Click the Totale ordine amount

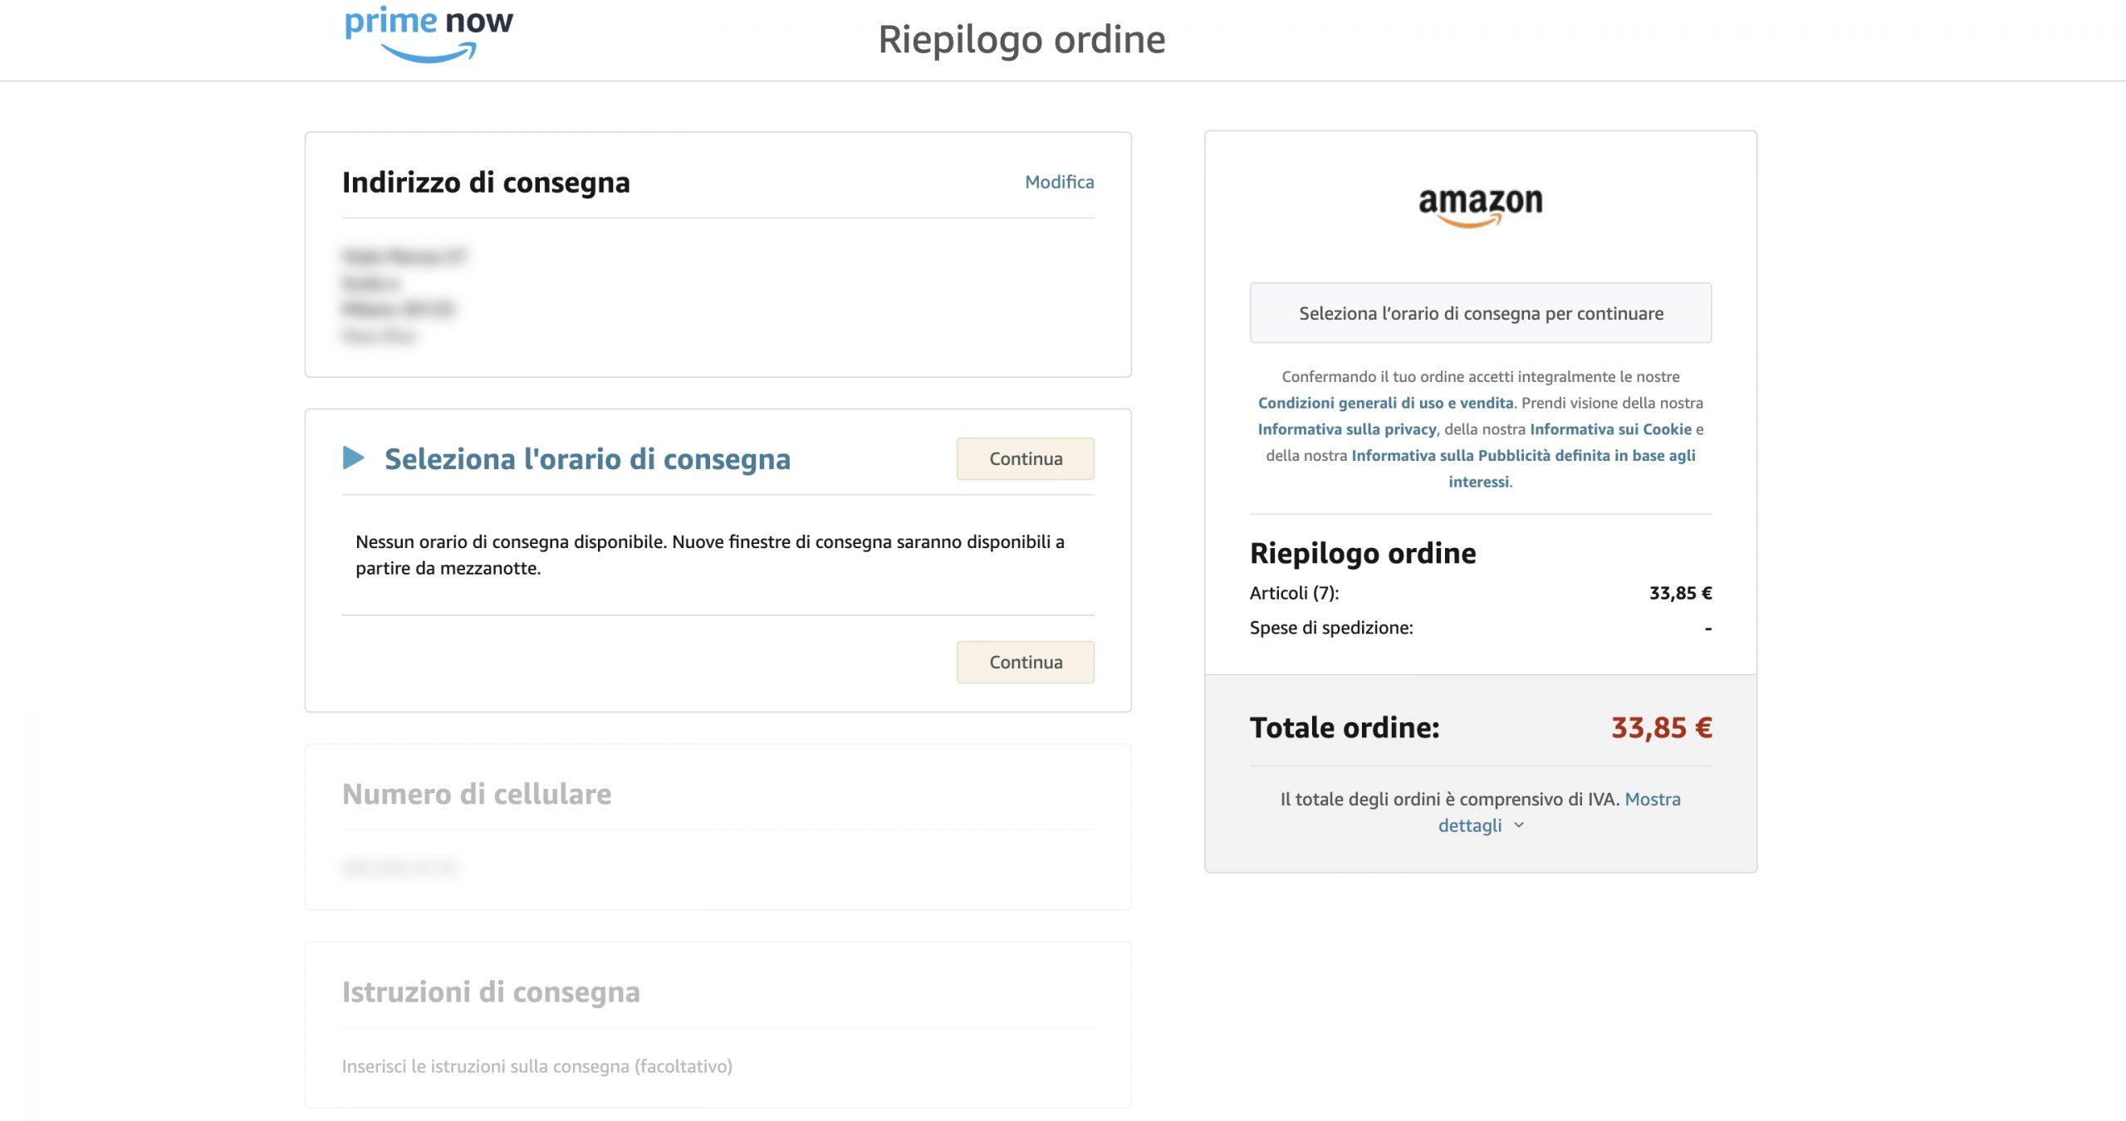[x=1661, y=727]
